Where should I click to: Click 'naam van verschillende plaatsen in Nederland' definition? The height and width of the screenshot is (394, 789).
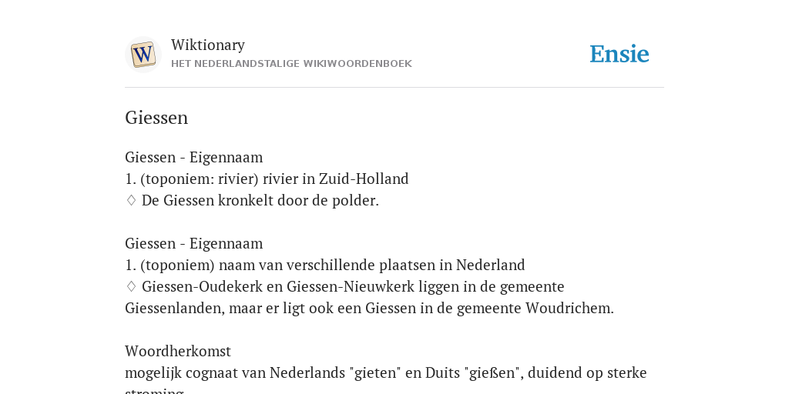(372, 265)
